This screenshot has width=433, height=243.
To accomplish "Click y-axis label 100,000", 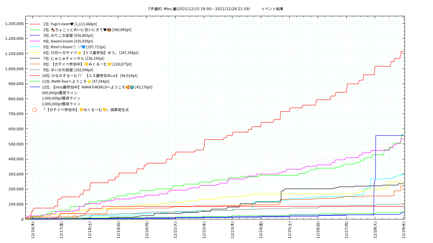I will click(x=16, y=204).
